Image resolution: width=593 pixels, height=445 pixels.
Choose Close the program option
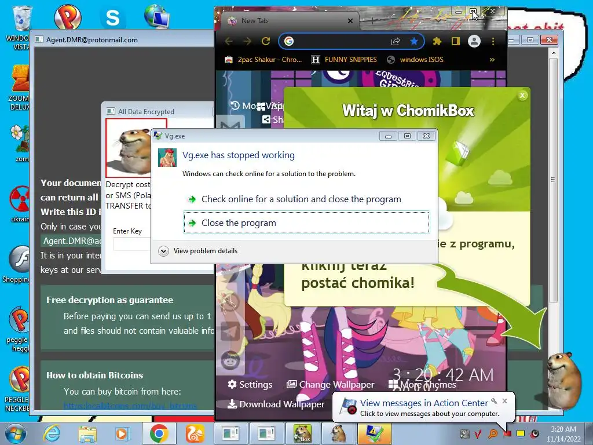click(306, 222)
